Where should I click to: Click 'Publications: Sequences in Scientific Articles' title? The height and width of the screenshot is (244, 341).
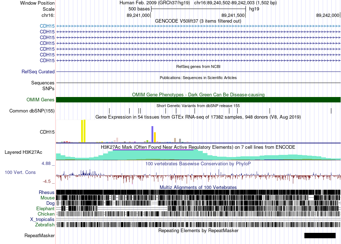pos(198,78)
